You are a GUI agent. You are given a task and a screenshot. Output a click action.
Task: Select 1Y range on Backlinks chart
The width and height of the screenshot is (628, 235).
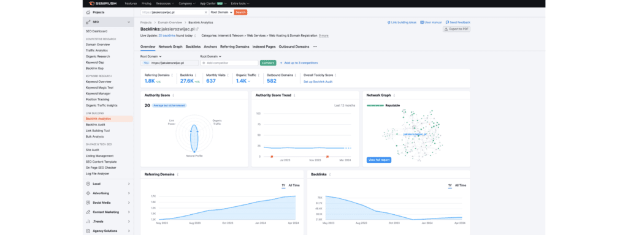(x=450, y=185)
